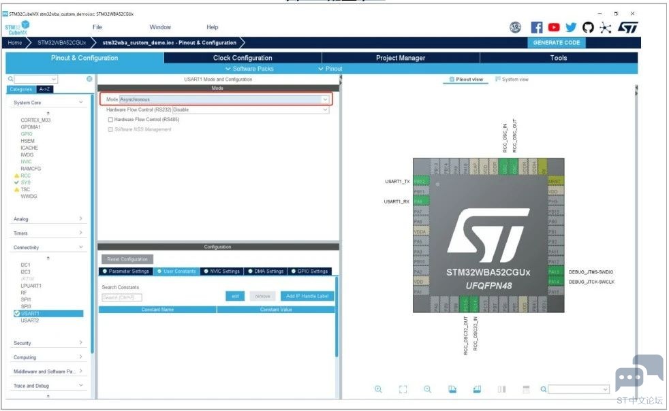Click the VDDA pin on the chip
Viewport: 669px width, 411px height.
click(x=421, y=231)
